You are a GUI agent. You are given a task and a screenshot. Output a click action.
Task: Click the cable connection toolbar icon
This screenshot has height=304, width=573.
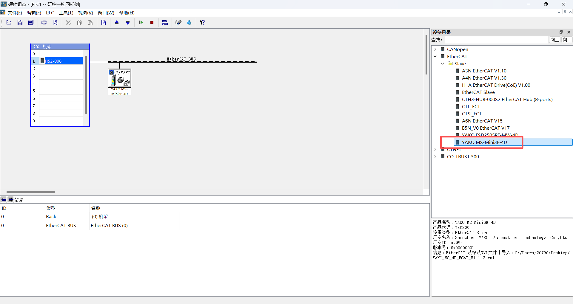coord(178,22)
